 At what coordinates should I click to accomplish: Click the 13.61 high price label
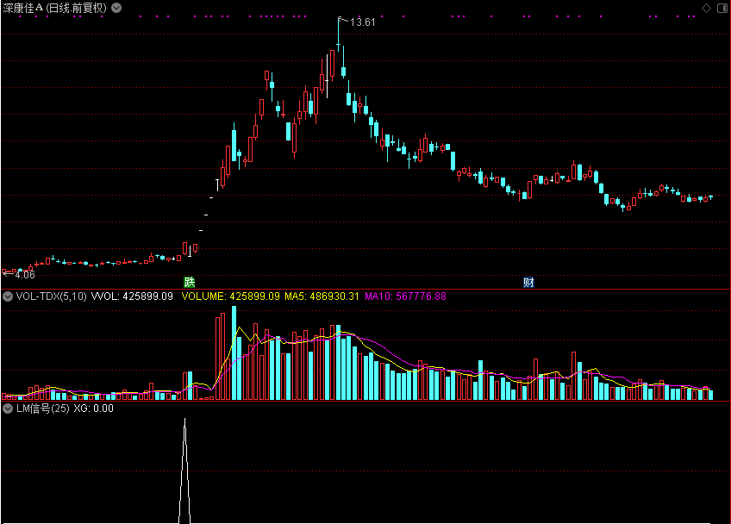tap(362, 22)
